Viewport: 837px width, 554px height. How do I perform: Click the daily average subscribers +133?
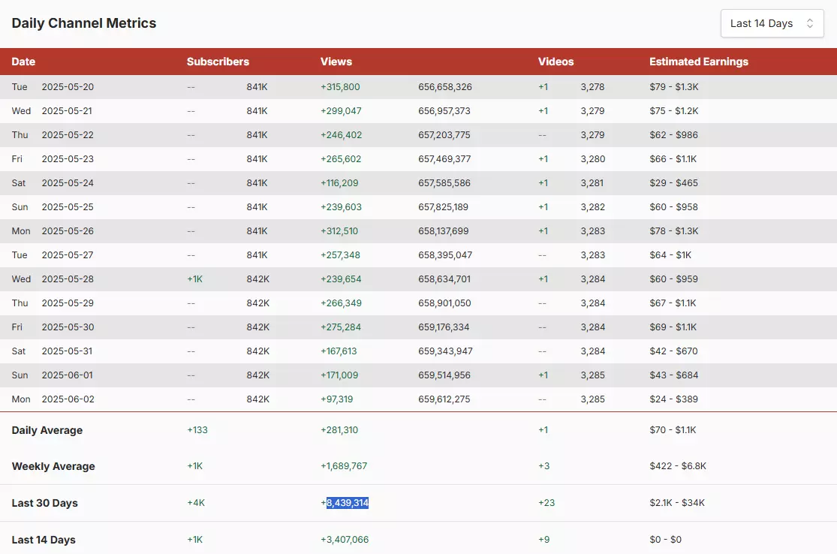pyautogui.click(x=197, y=430)
